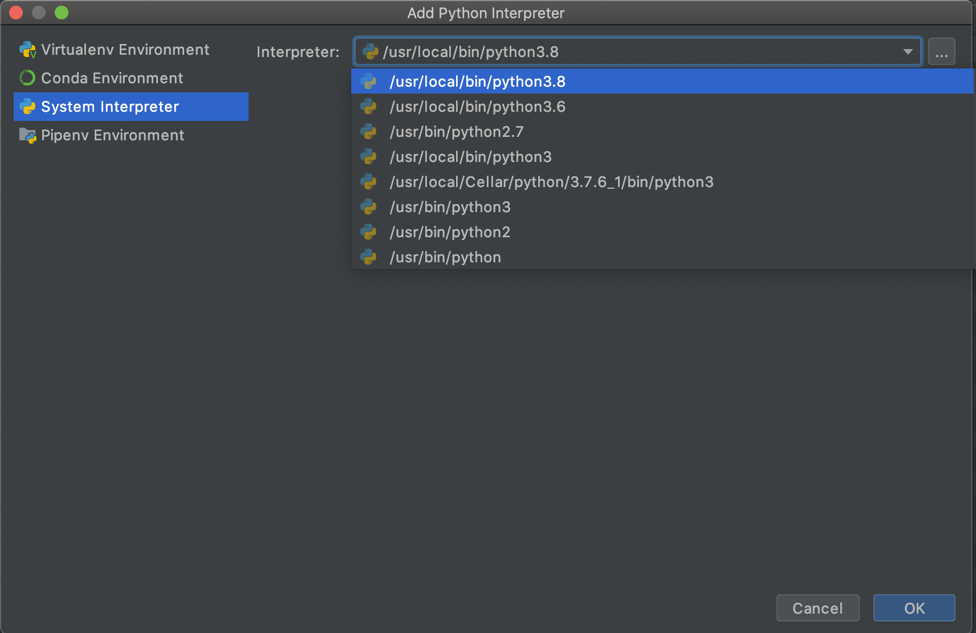Select the Pipenv Environment option

pos(112,135)
